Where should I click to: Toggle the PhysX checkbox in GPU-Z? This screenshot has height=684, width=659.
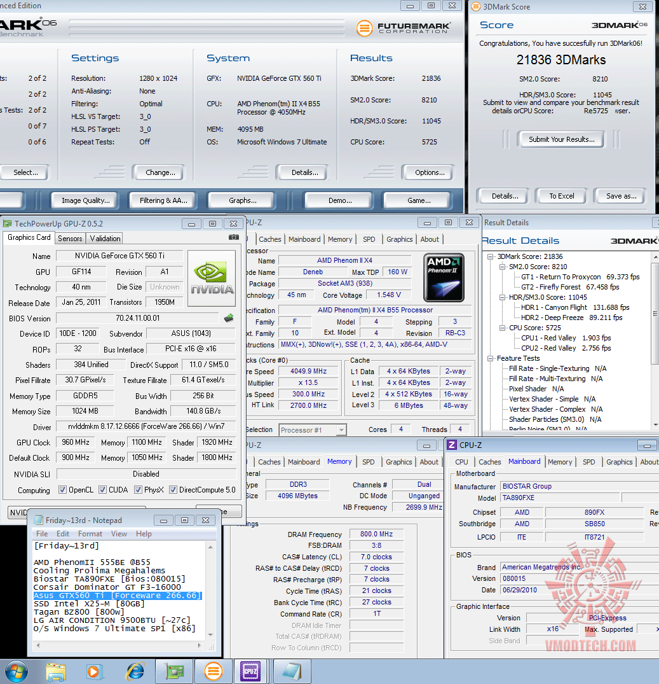(138, 489)
